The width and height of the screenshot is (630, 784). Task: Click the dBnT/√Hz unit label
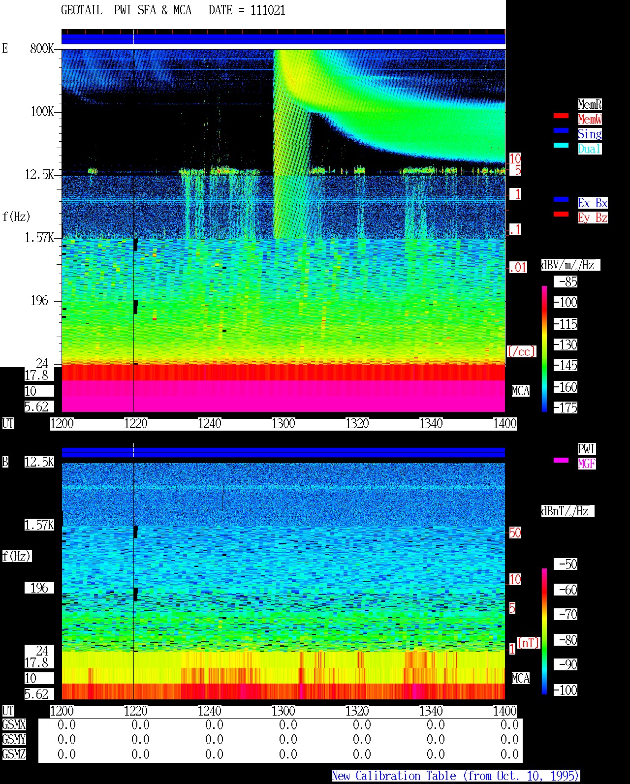point(567,511)
